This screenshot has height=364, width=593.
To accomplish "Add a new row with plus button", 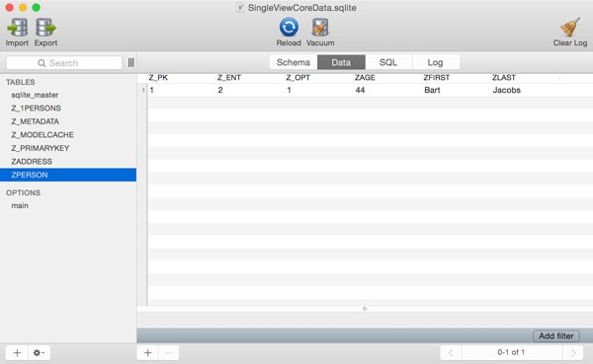I will 148,353.
